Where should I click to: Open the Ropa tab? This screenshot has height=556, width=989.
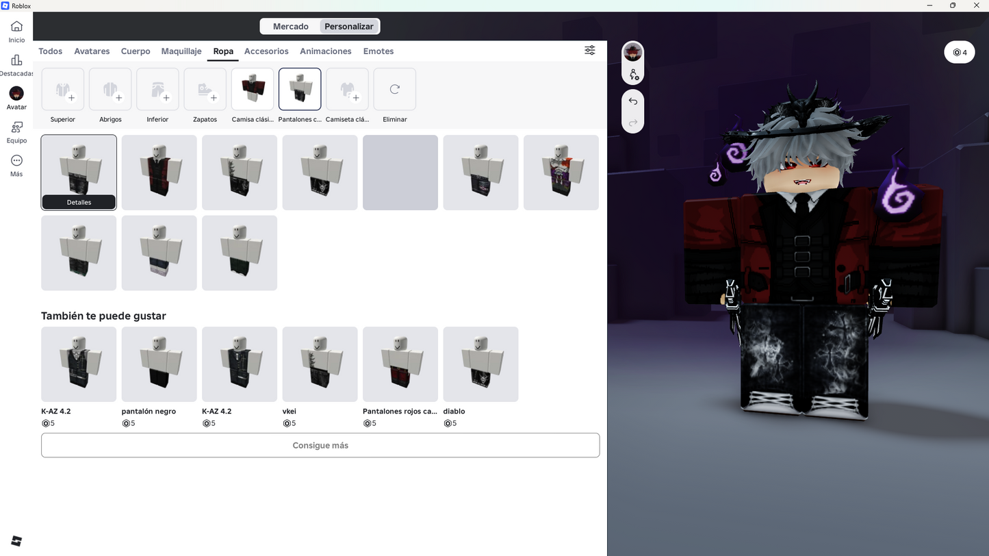tap(223, 51)
